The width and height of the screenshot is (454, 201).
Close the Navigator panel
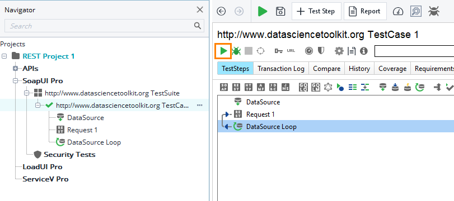[x=200, y=10]
